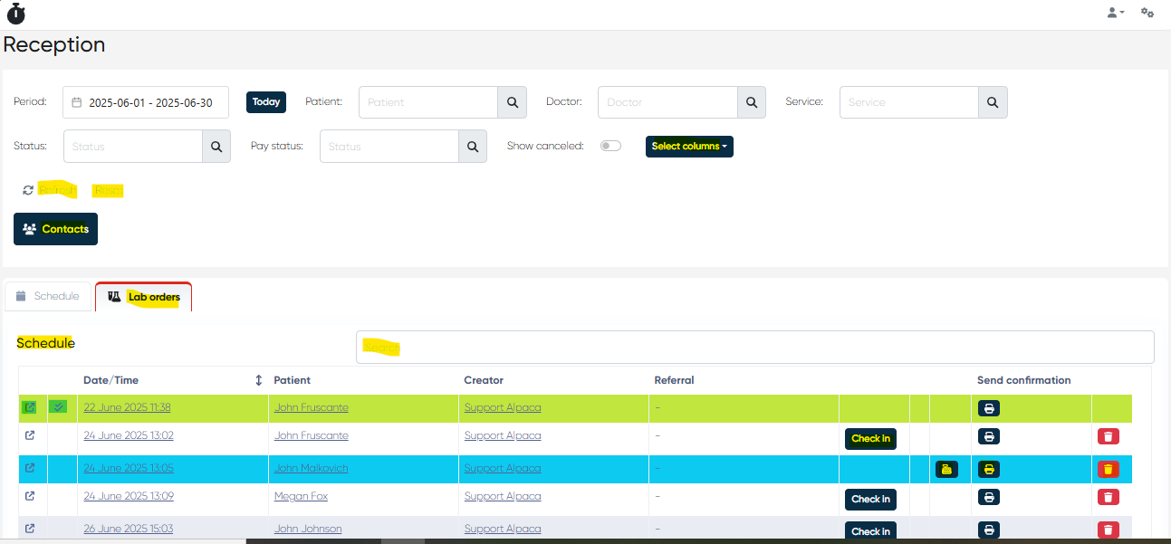Click the cash register icon in John Malkovich row
The width and height of the screenshot is (1171, 544).
pos(946,469)
